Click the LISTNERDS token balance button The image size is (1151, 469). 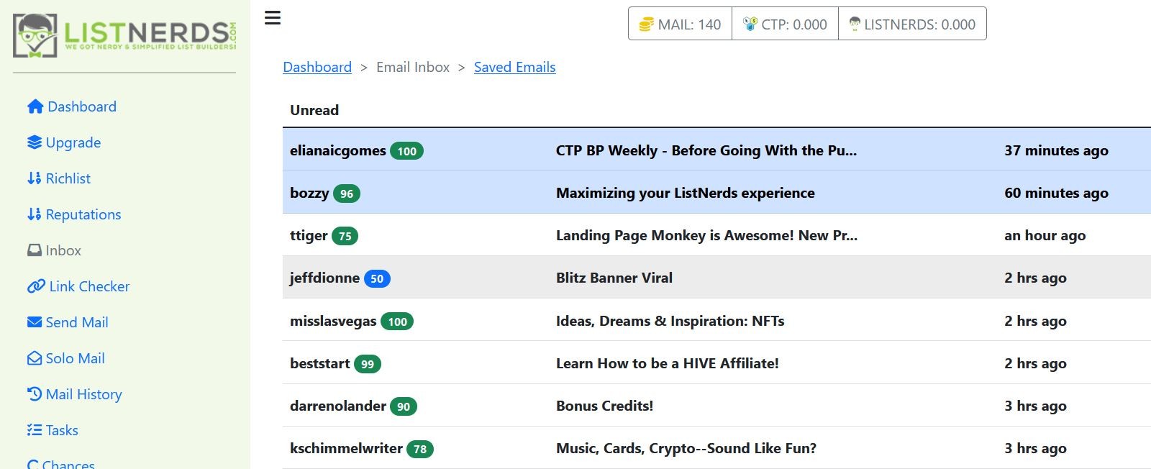click(x=912, y=24)
